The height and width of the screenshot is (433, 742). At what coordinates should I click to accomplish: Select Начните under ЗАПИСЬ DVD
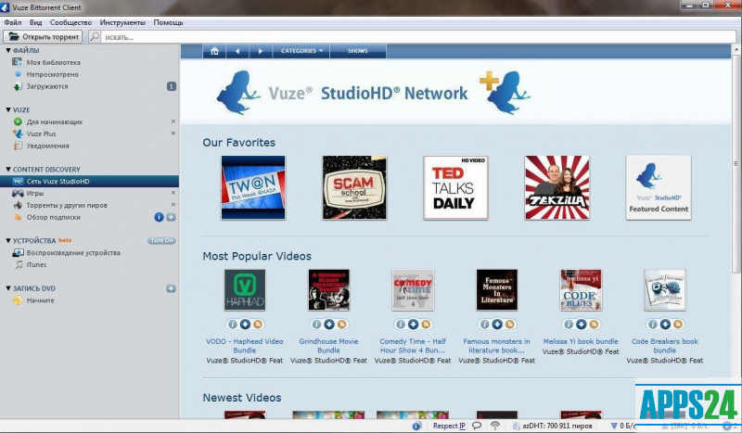40,300
